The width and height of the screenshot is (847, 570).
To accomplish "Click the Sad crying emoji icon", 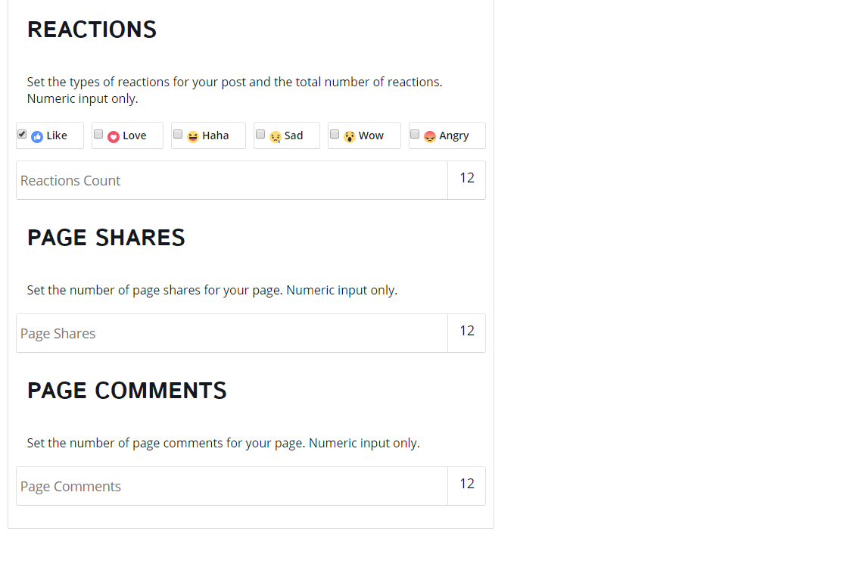I will [x=276, y=137].
